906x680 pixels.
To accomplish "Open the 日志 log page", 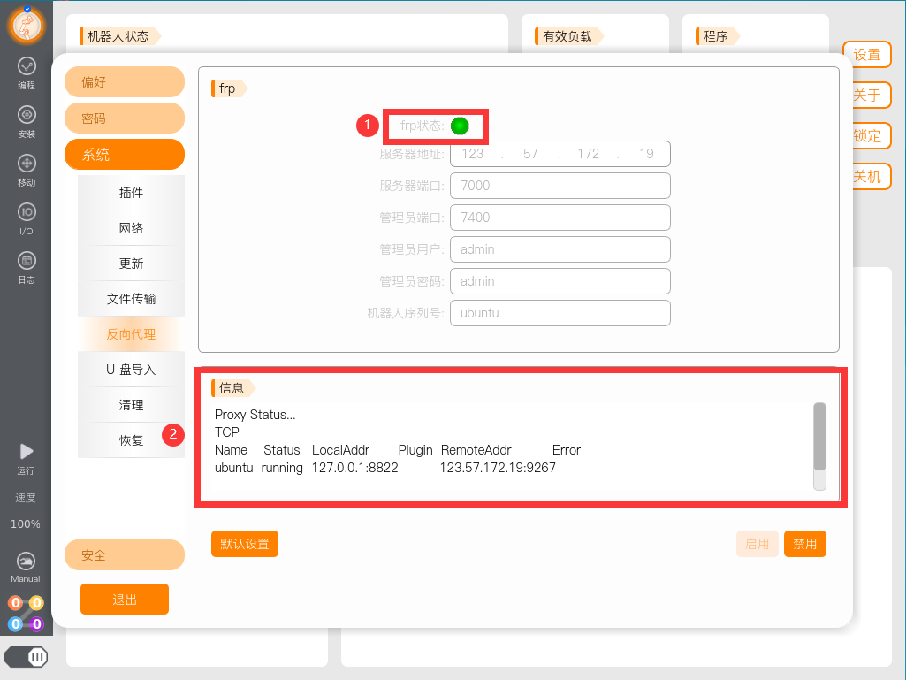I will (27, 267).
